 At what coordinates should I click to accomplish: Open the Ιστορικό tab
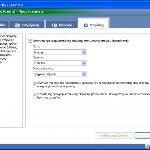point(61,24)
